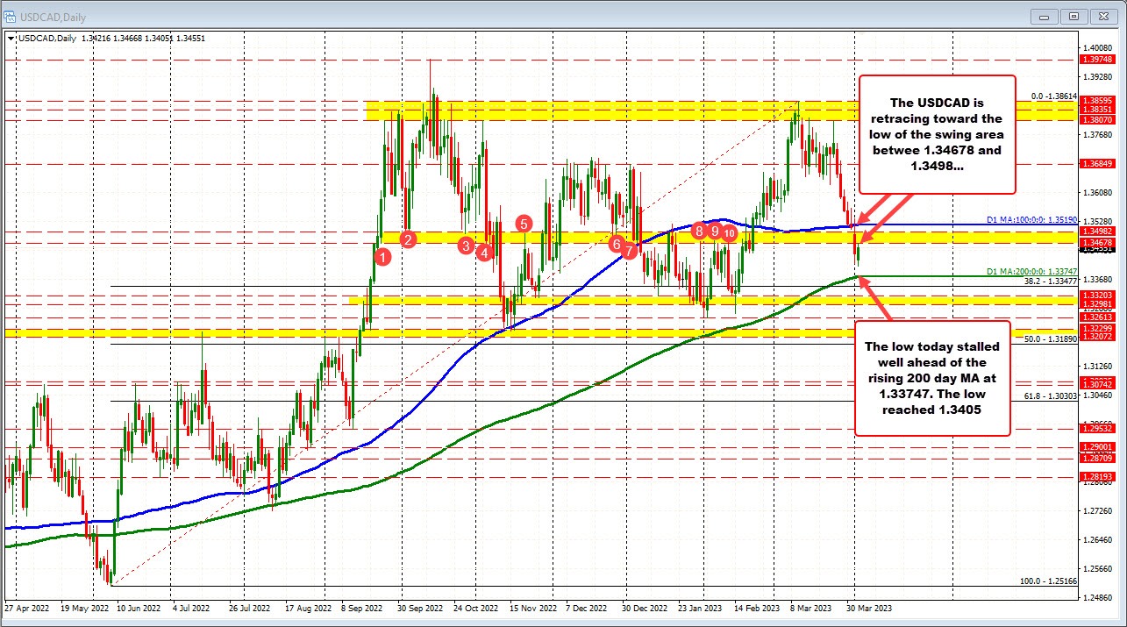Image resolution: width=1127 pixels, height=627 pixels.
Task: Select red circle marker number 7
Action: [x=630, y=251]
